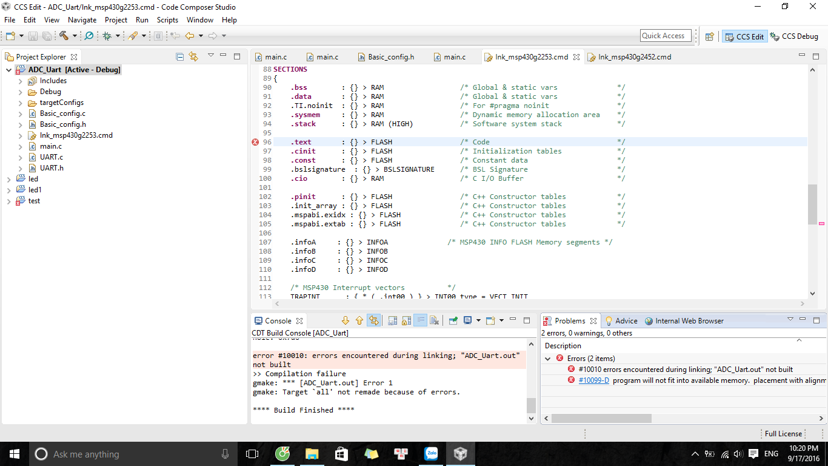Collapse the Errors (2 items) group
This screenshot has height=466, width=828.
click(549, 358)
